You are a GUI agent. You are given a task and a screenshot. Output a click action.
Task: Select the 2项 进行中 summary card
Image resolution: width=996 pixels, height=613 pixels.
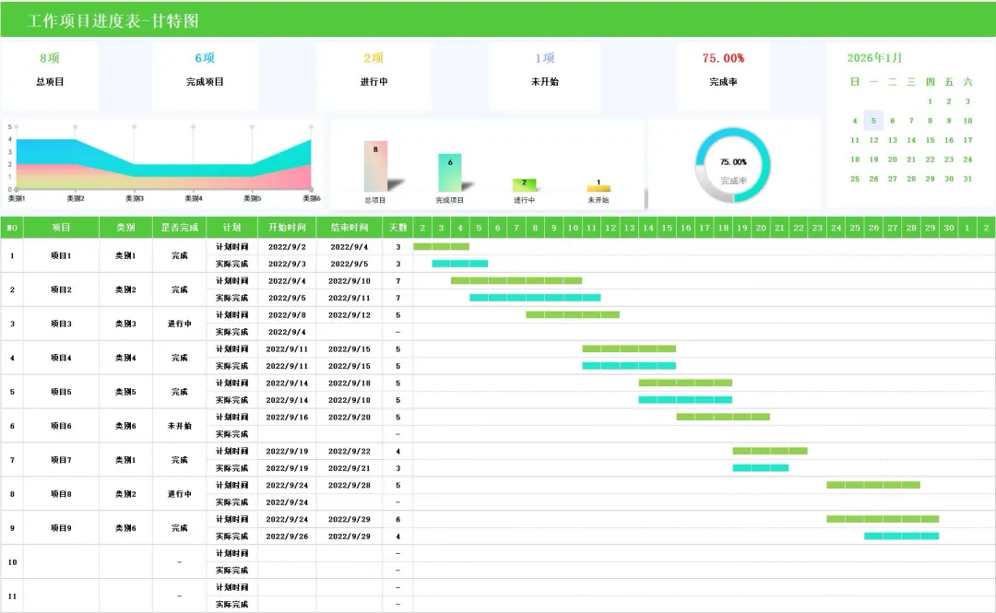(373, 77)
